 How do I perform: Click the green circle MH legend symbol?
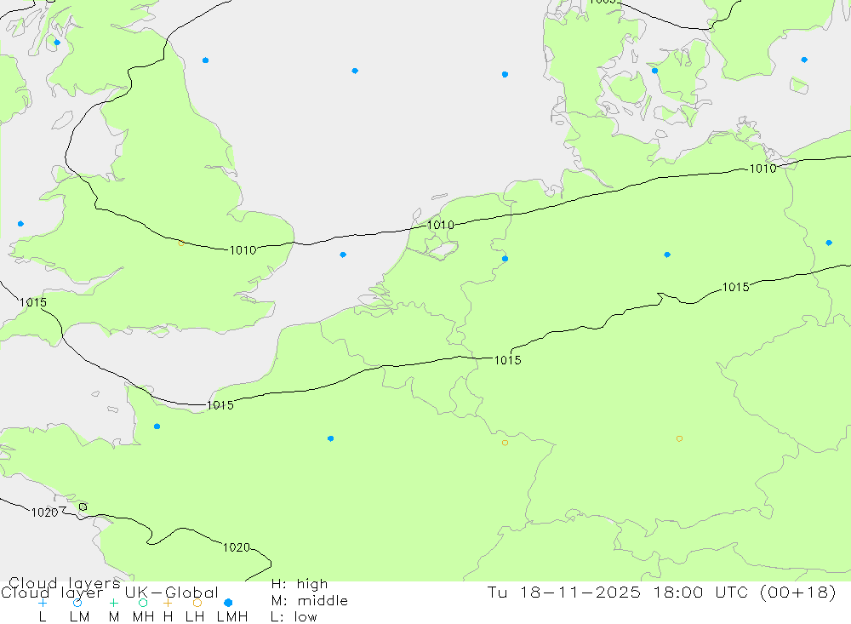143,603
